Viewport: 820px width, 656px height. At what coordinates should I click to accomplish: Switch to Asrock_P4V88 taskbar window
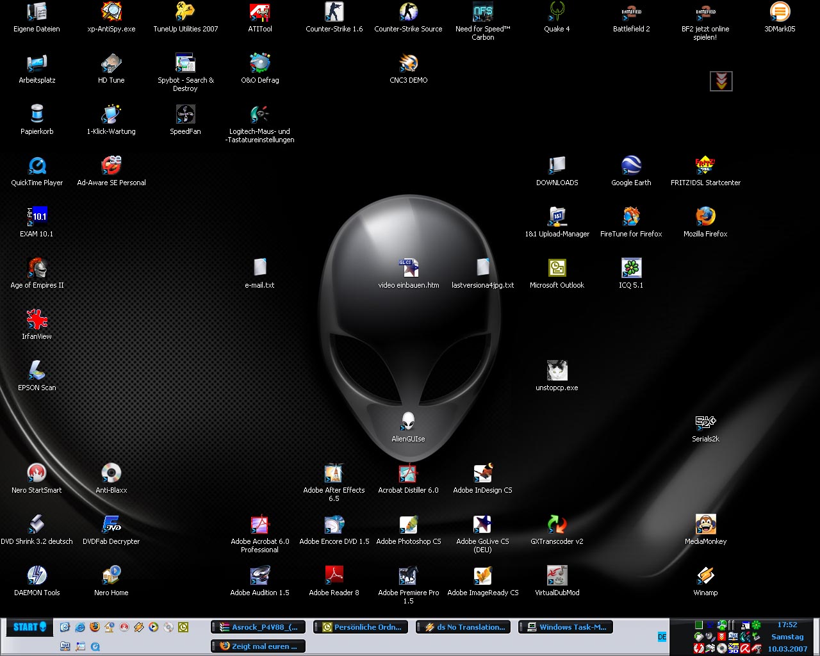click(x=258, y=627)
